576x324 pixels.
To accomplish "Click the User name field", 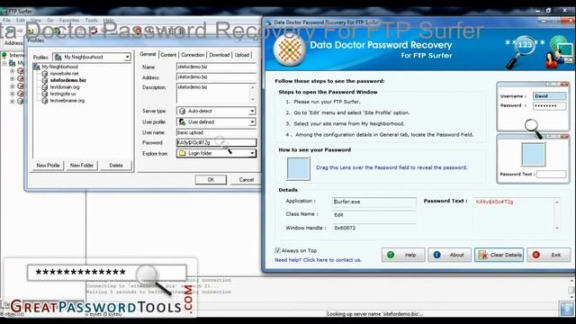I will pyautogui.click(x=216, y=132).
